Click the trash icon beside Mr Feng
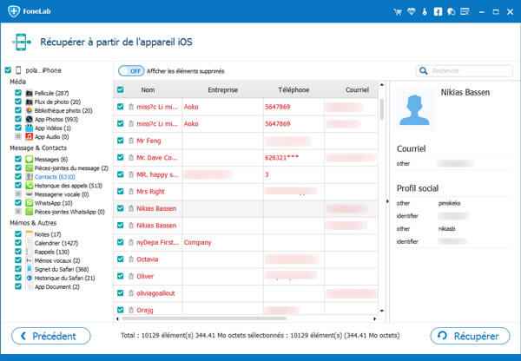Viewport: 521px width, 361px height. (x=131, y=141)
